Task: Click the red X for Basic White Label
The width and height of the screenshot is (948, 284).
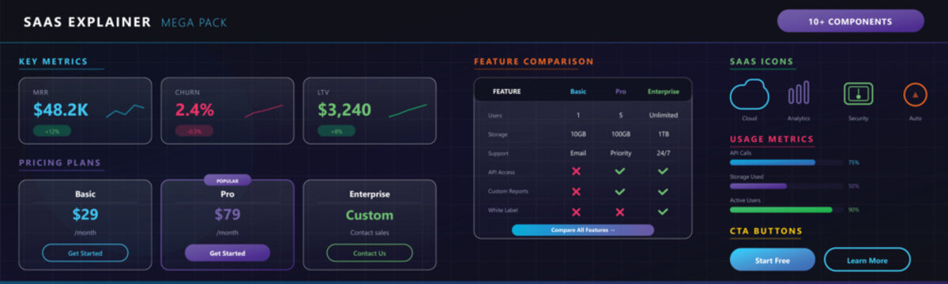Action: pyautogui.click(x=576, y=211)
